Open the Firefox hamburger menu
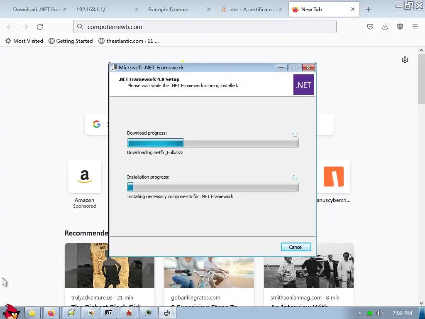425x319 pixels. point(415,27)
